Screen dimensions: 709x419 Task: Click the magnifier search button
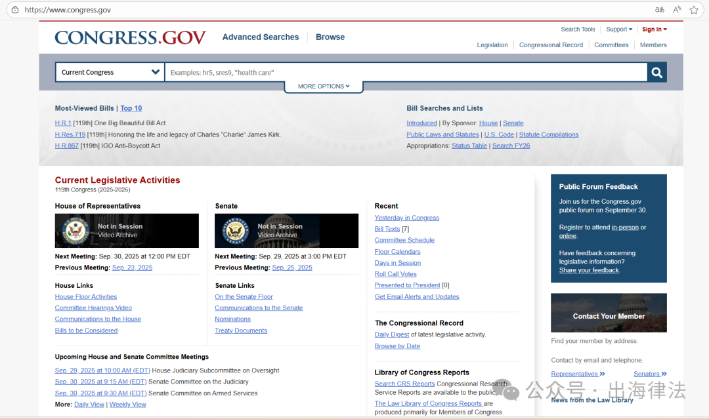pyautogui.click(x=656, y=72)
